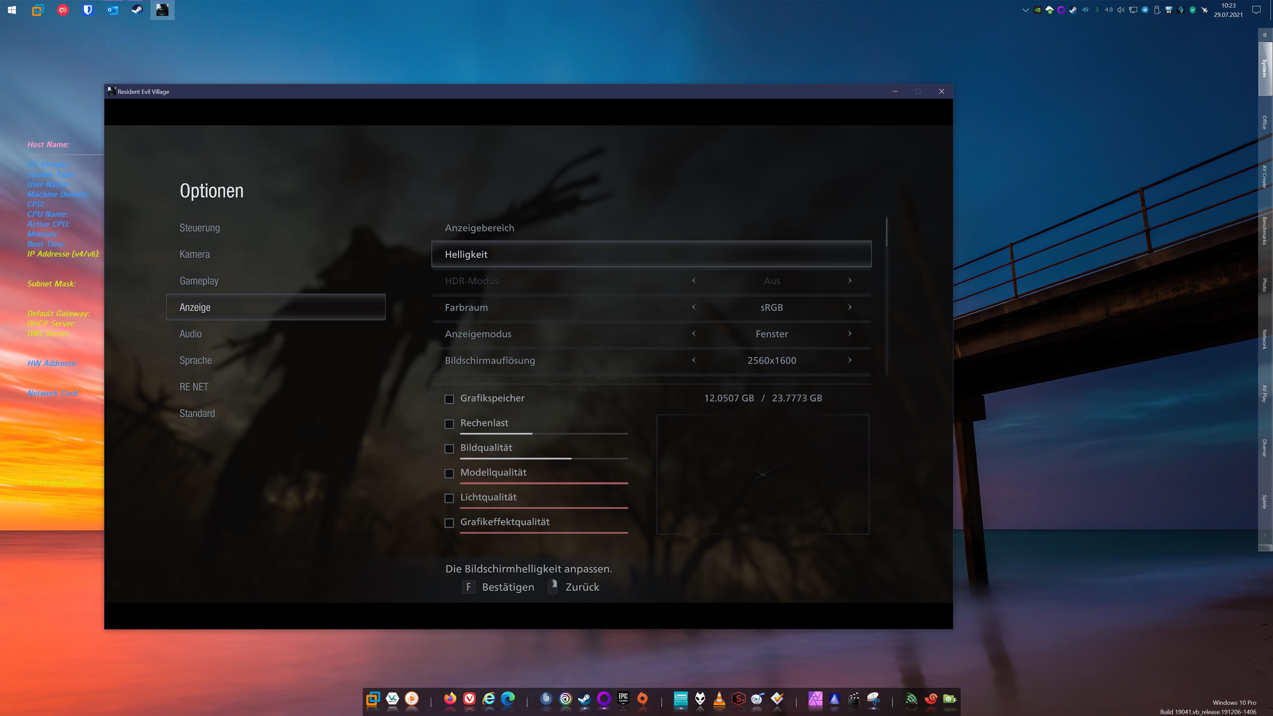Open Ubisoft Connect icon in dock
Image resolution: width=1273 pixels, height=716 pixels.
(x=565, y=699)
